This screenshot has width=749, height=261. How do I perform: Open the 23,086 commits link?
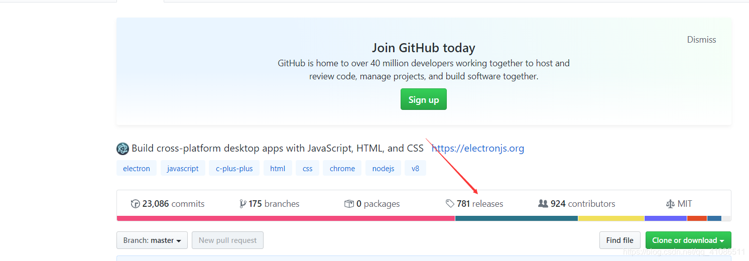(x=168, y=204)
